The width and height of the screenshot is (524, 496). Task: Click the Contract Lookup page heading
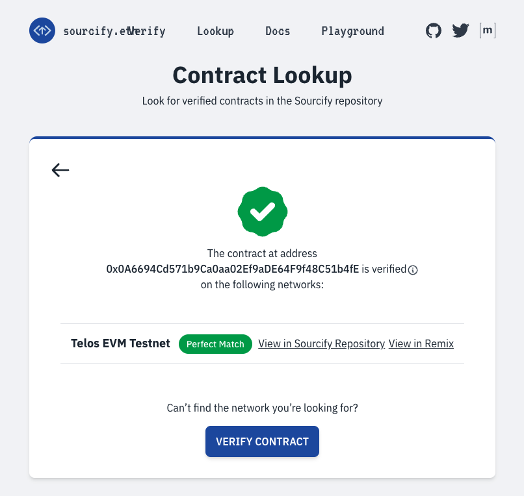262,75
